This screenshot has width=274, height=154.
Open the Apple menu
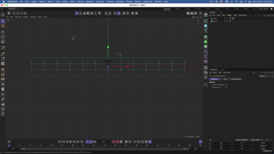coord(4,2)
